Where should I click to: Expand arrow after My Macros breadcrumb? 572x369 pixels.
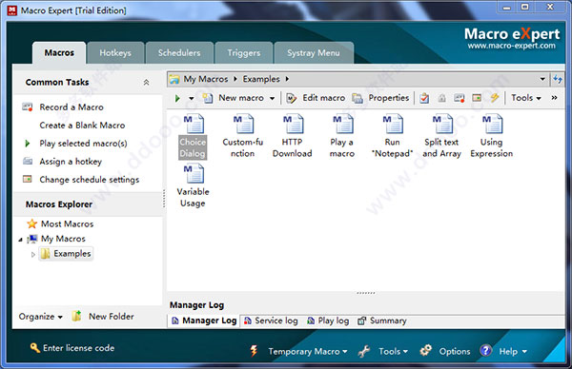[235, 79]
